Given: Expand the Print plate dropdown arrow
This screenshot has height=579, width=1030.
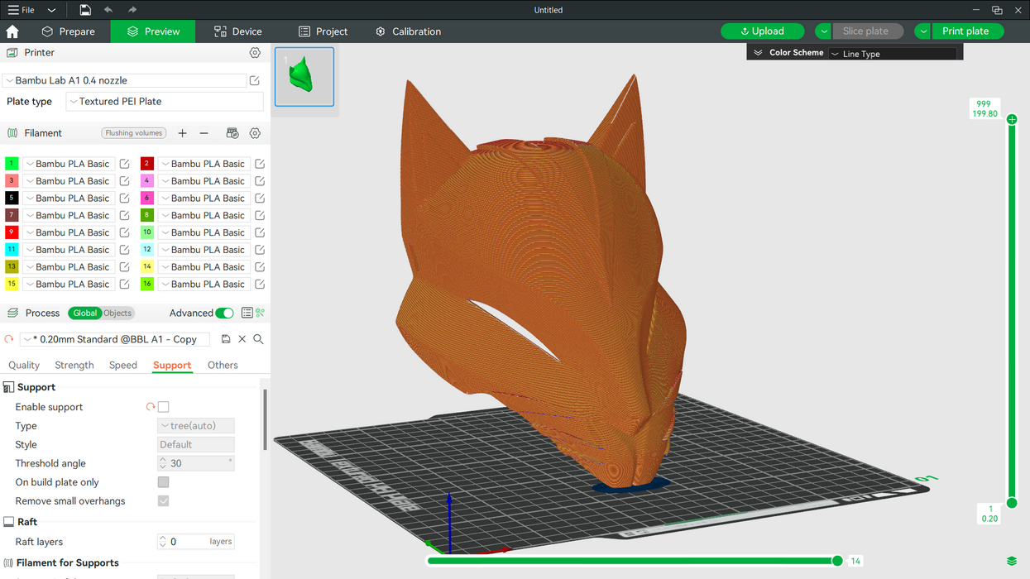Looking at the screenshot, I should coord(922,31).
